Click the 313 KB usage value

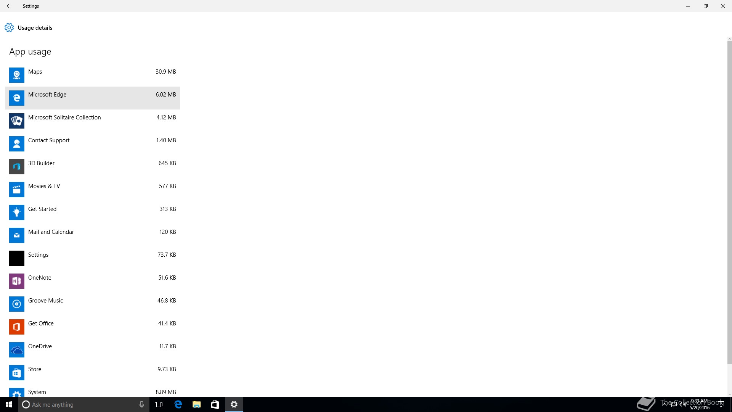pos(168,209)
